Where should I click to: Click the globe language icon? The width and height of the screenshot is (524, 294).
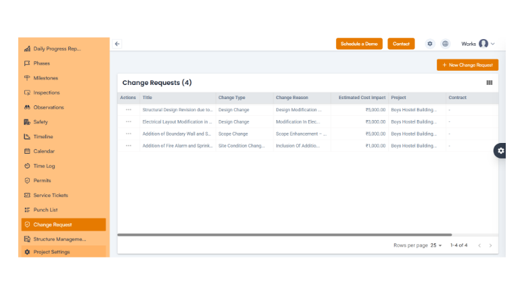[x=446, y=44]
